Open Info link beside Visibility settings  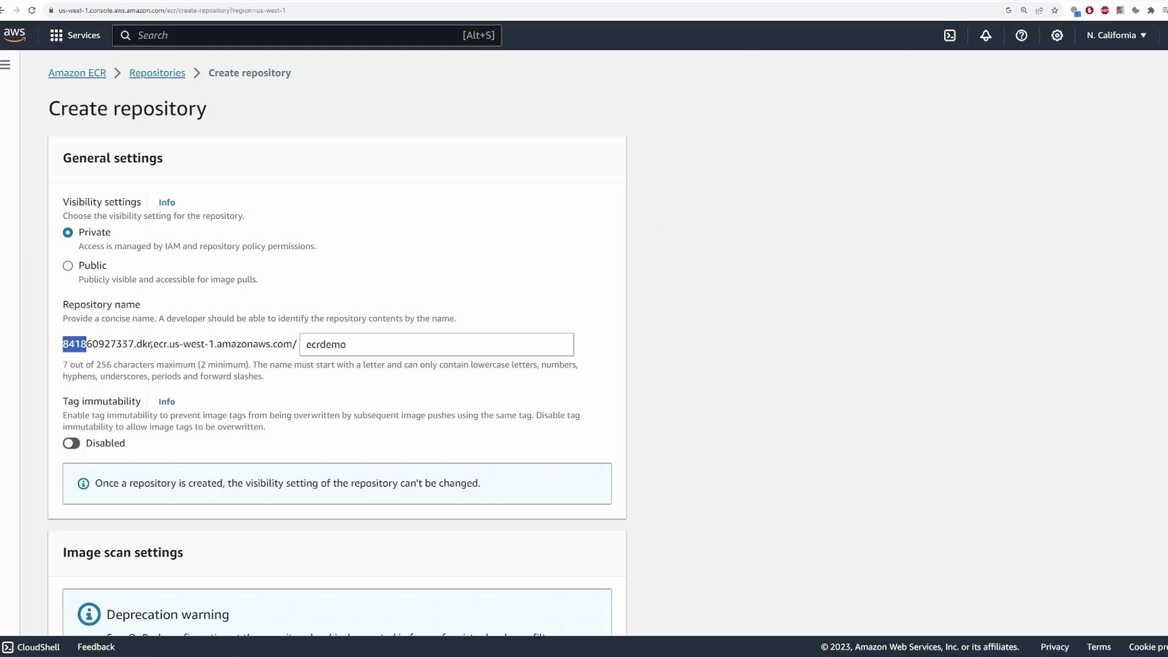click(167, 203)
